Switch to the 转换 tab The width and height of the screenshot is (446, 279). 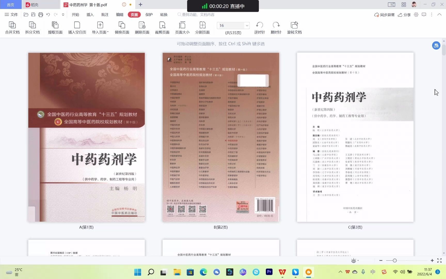pos(164,15)
